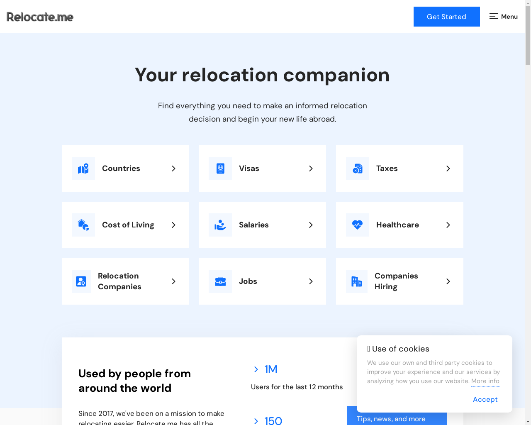Open the Visas link text
Viewport: 531px width, 425px height.
click(249, 169)
